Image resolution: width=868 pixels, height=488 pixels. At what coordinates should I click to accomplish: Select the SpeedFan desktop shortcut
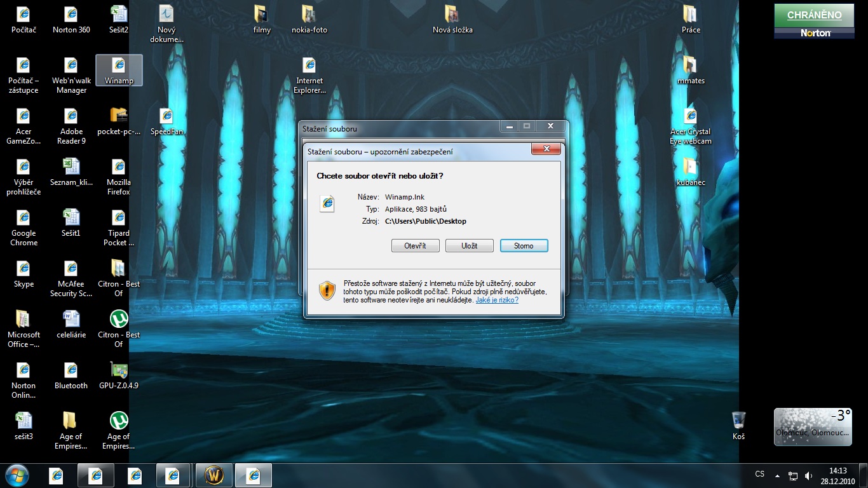[x=166, y=121]
